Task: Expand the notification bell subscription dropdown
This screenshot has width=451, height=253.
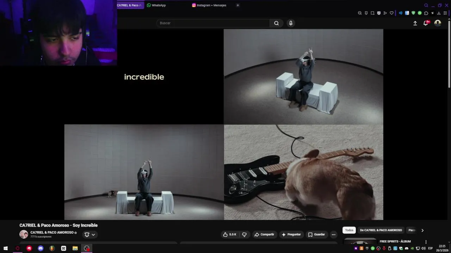Action: pyautogui.click(x=90, y=234)
